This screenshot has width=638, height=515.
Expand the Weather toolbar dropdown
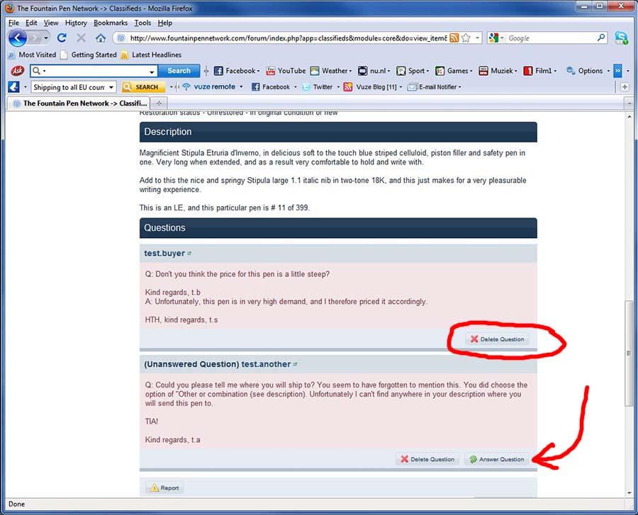335,71
